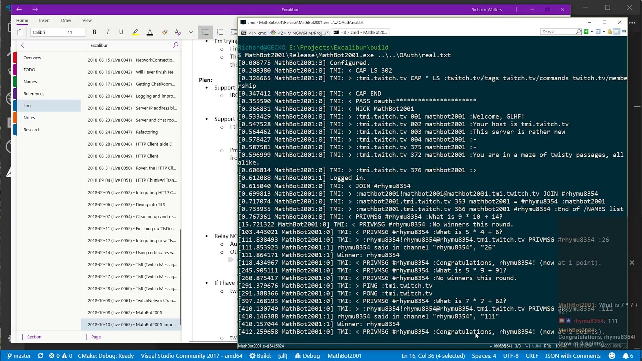This screenshot has width=642, height=361.
Task: Open the OneNote Draw tab
Action: tap(66, 21)
